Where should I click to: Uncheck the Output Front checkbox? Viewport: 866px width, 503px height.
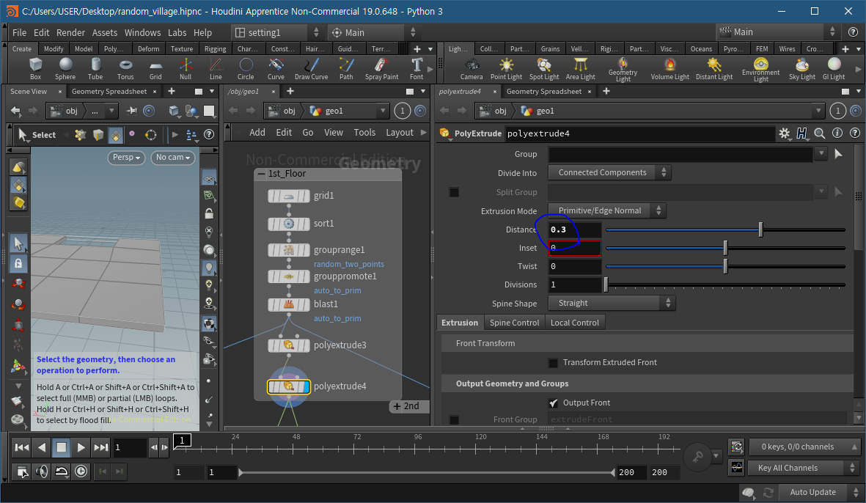554,403
